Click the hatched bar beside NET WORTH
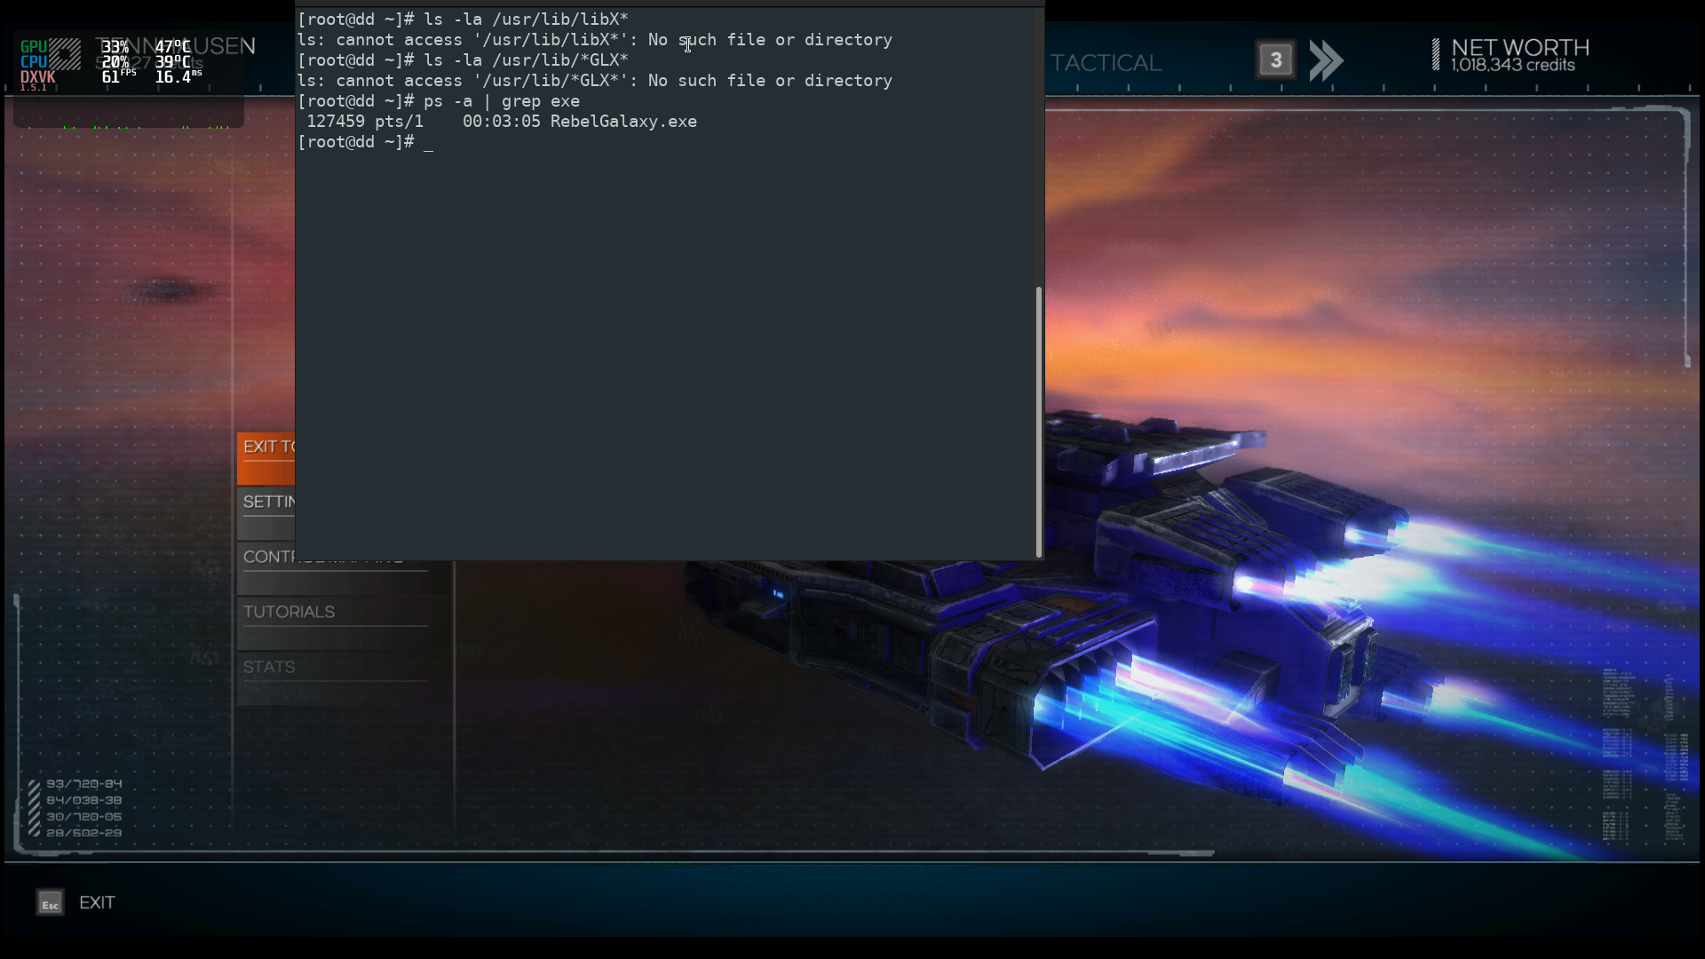This screenshot has width=1705, height=959. point(1435,55)
